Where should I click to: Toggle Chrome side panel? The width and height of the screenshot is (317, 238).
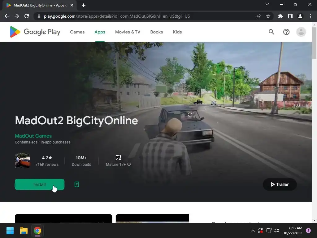coord(290,16)
